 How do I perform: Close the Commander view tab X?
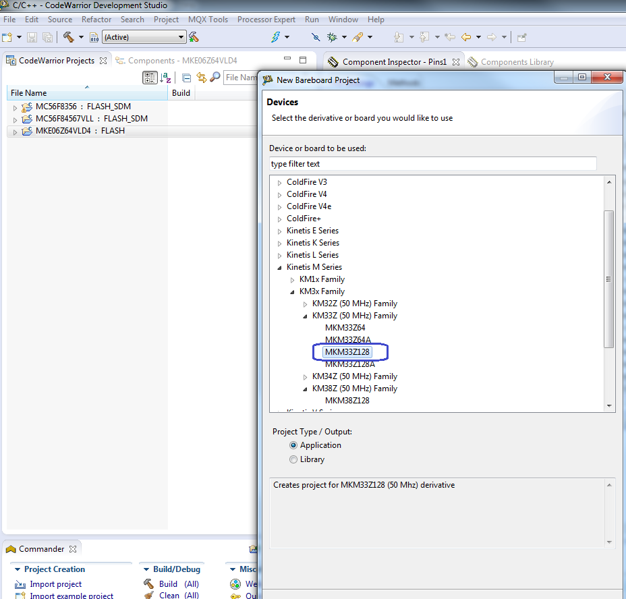coord(73,549)
